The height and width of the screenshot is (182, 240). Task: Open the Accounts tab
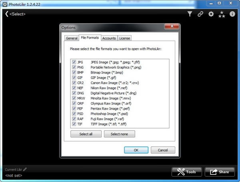109,38
